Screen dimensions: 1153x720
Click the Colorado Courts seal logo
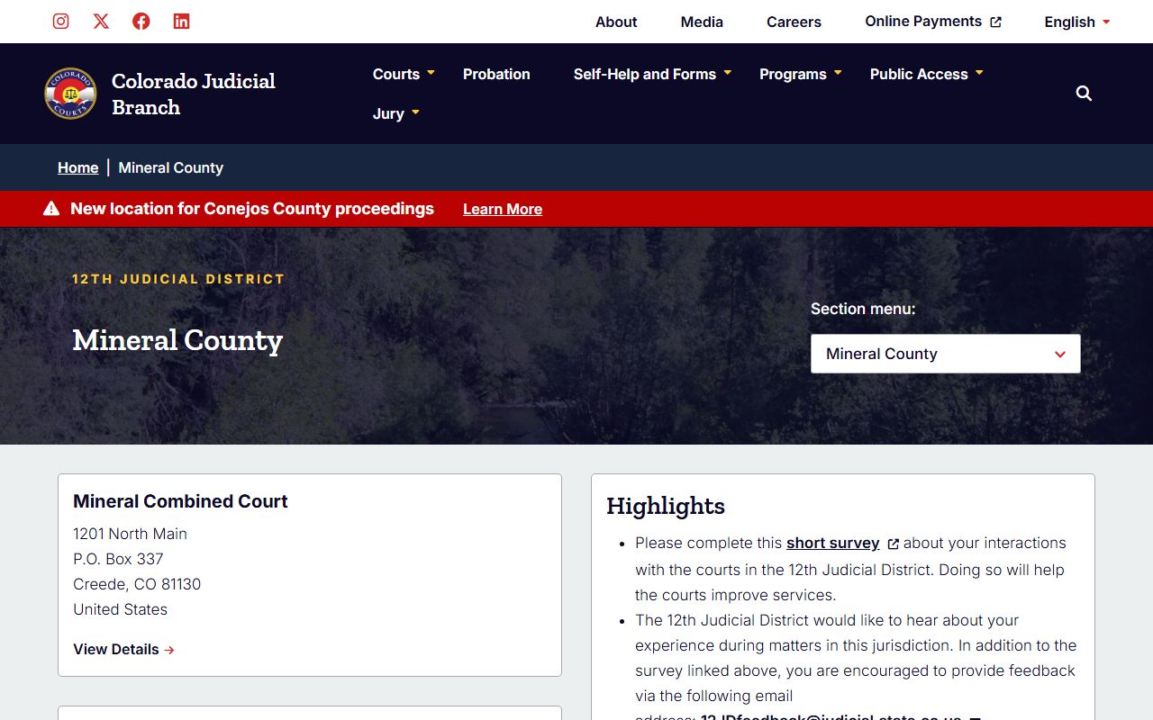(x=70, y=94)
